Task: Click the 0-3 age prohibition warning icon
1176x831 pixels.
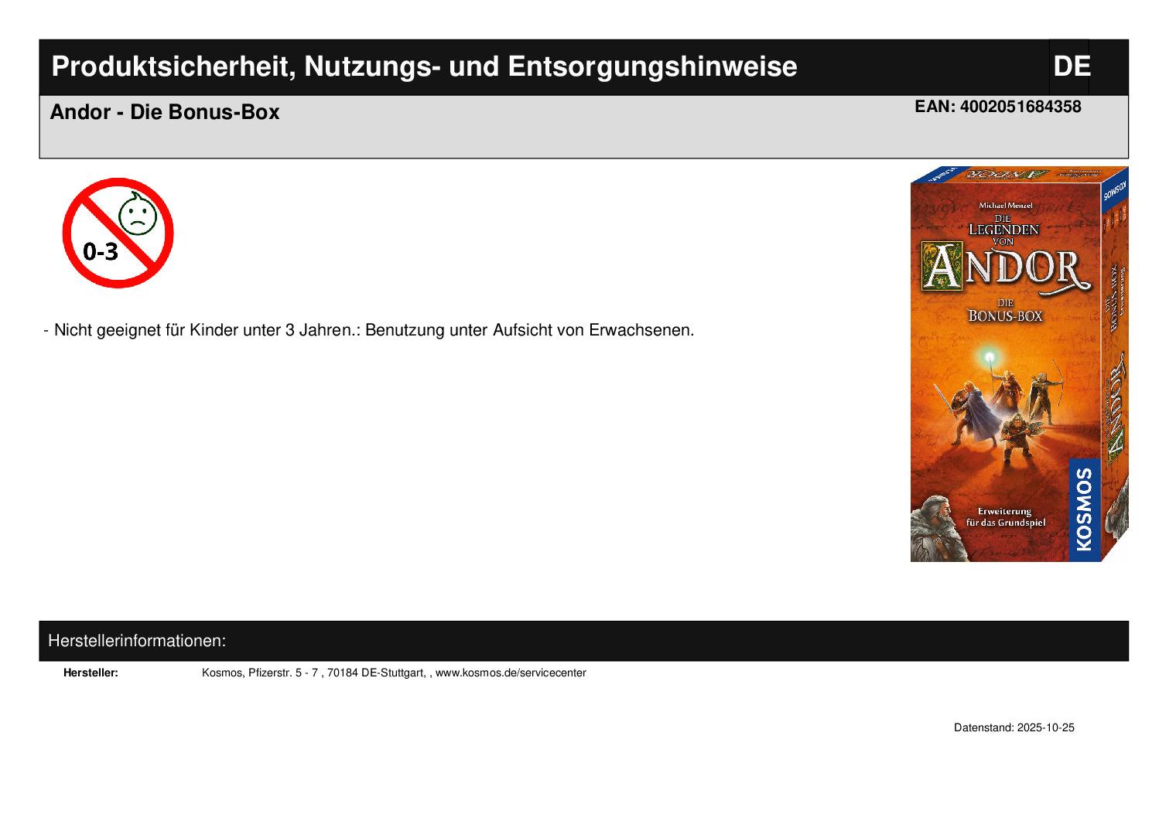Action: [118, 233]
